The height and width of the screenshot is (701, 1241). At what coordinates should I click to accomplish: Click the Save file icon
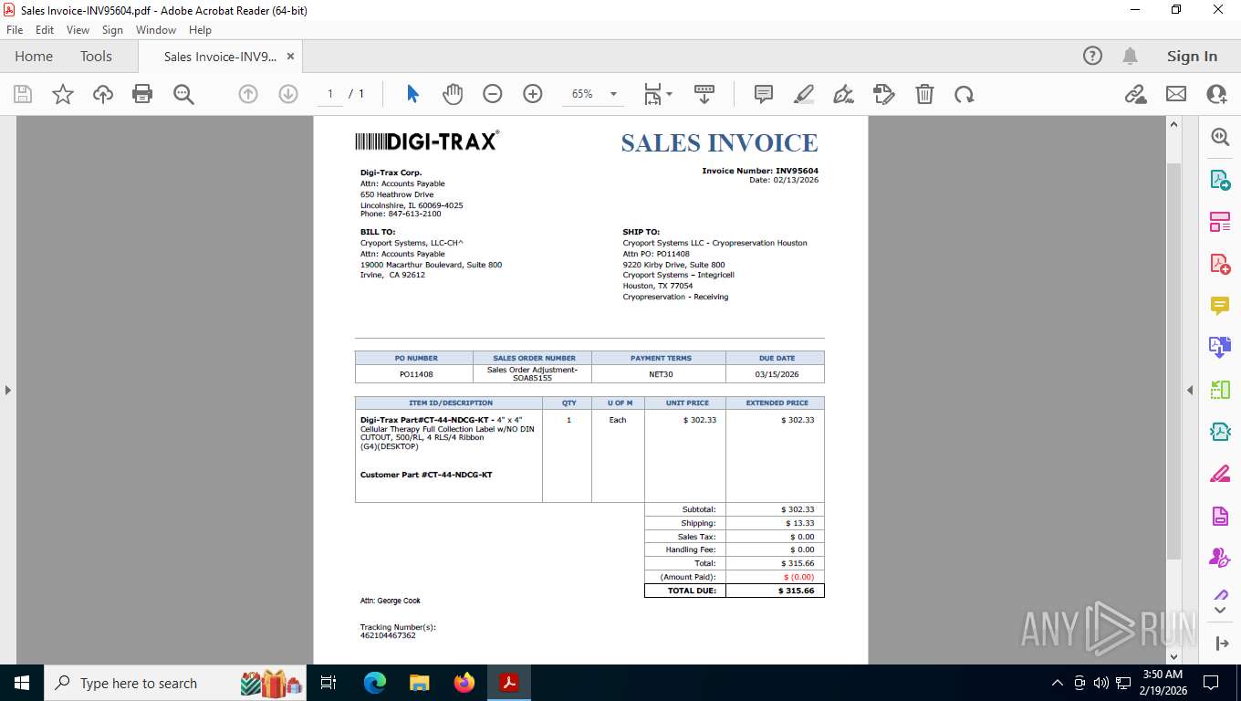pos(23,94)
